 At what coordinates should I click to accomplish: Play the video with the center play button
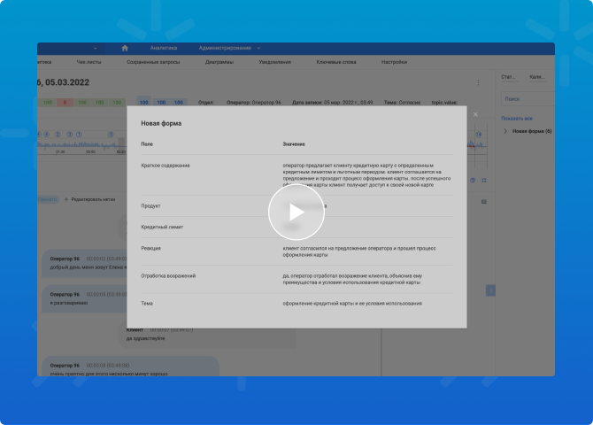296,212
